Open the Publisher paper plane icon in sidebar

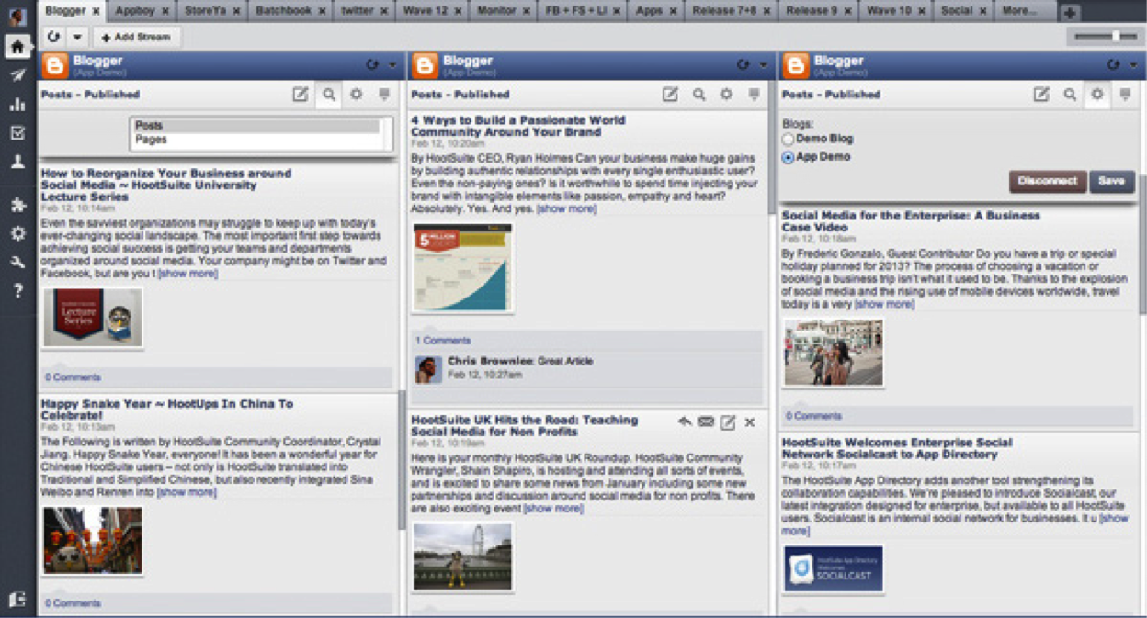point(17,75)
